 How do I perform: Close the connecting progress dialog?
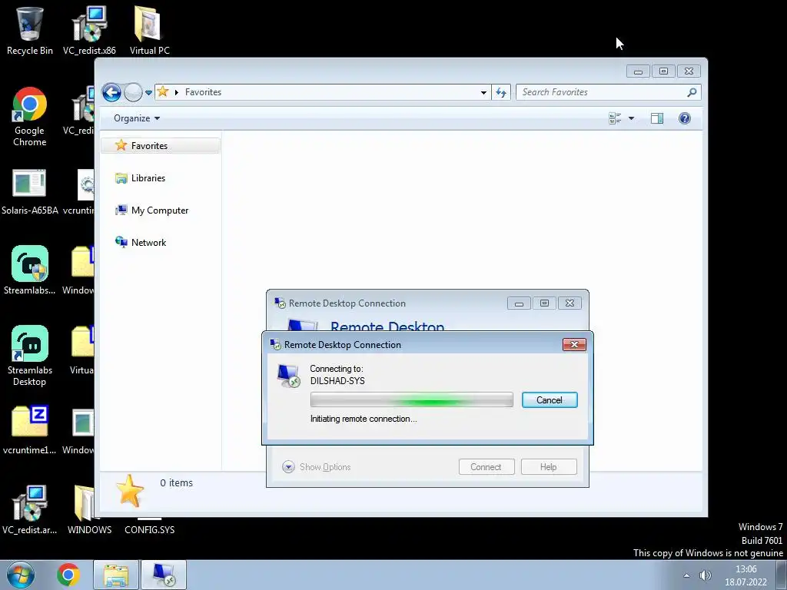[x=574, y=345]
